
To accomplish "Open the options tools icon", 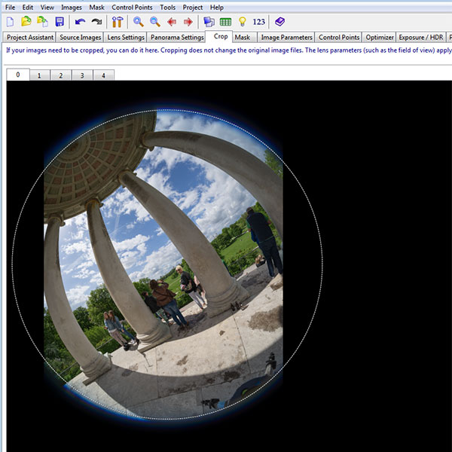I will [x=118, y=22].
